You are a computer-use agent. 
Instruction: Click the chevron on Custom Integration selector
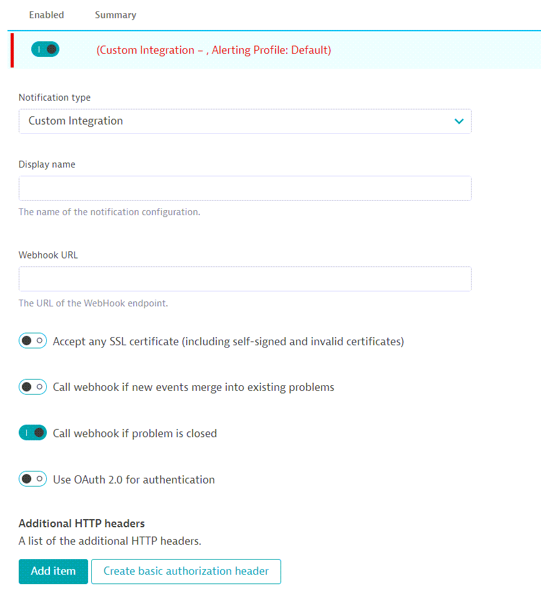[x=459, y=121]
